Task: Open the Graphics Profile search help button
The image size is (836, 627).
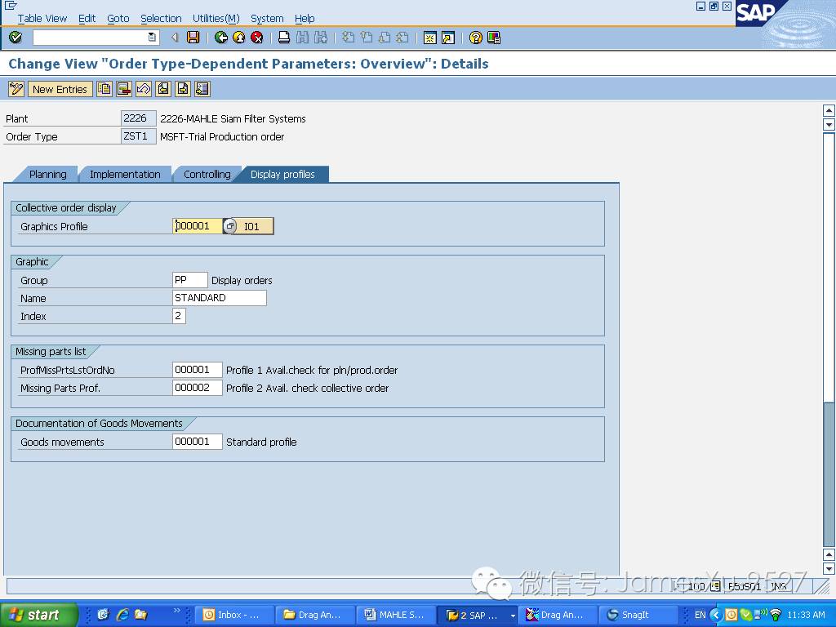Action: (x=229, y=226)
